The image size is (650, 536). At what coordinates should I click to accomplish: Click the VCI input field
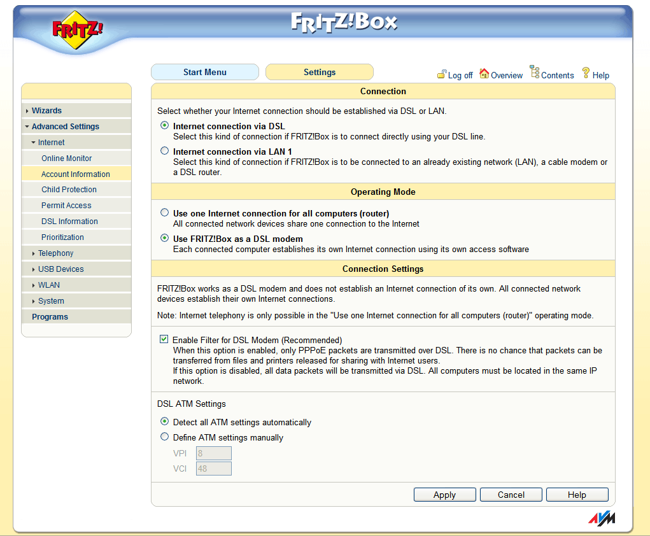(214, 469)
